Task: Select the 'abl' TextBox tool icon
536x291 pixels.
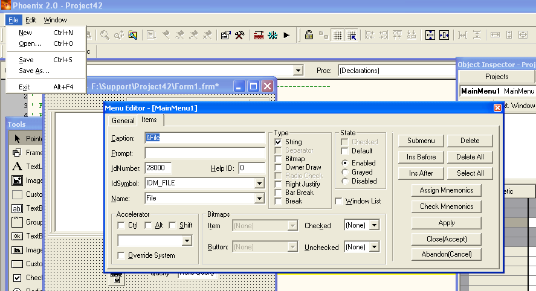Action: tap(17, 208)
